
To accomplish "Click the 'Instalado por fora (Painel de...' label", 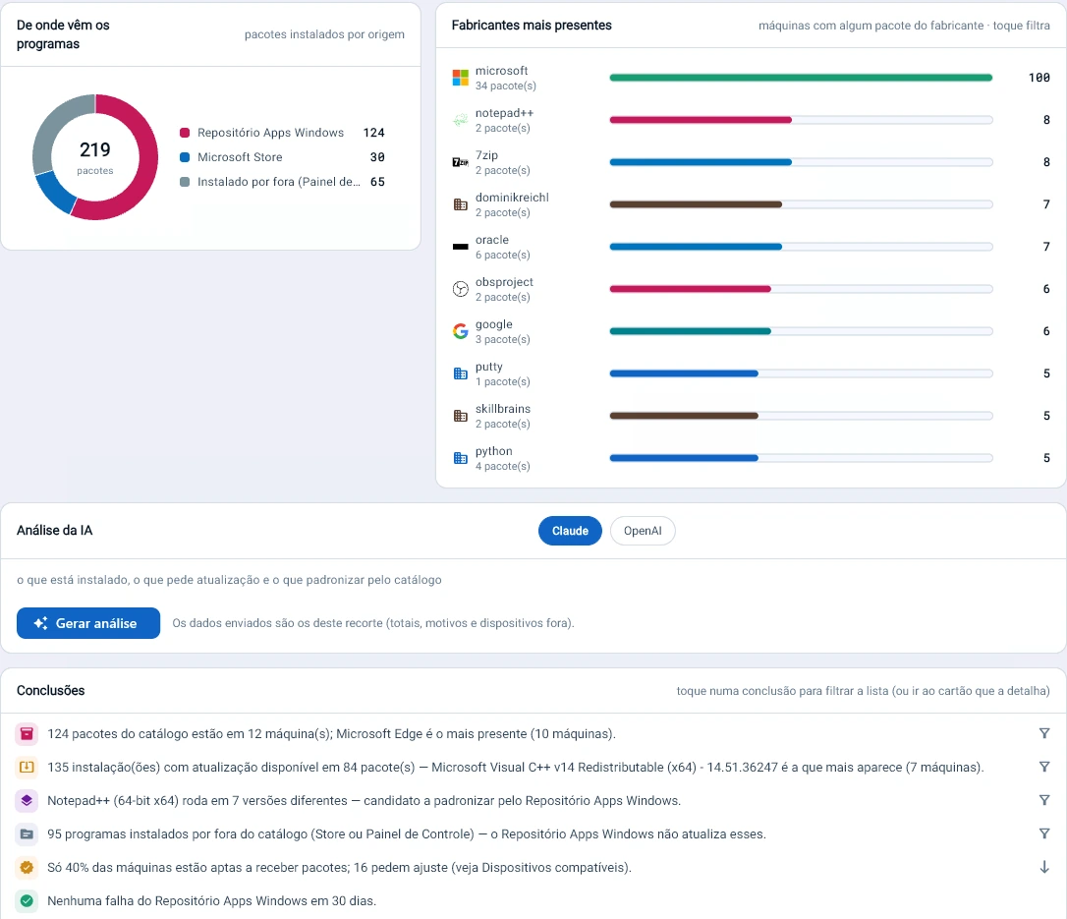I will click(279, 182).
